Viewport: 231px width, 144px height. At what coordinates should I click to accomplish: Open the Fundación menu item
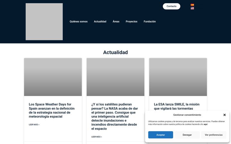point(150,21)
